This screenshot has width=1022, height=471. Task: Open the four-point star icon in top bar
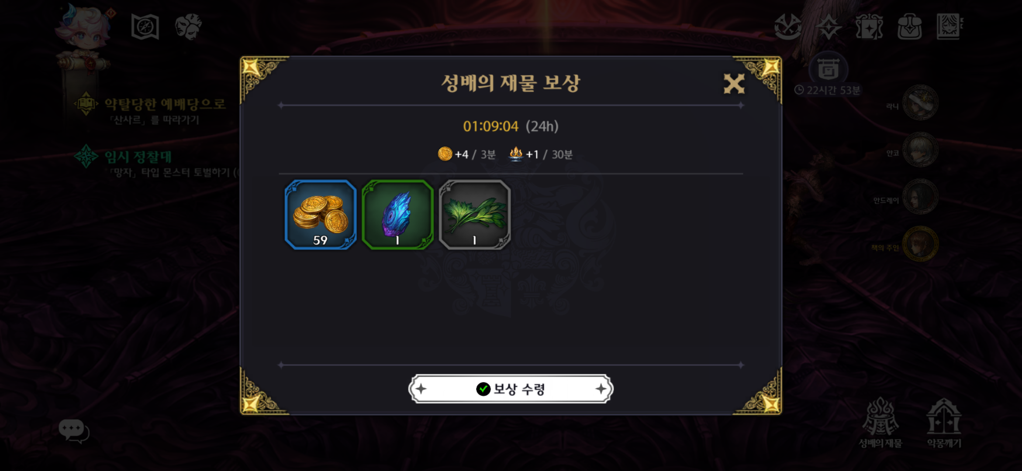pos(829,27)
